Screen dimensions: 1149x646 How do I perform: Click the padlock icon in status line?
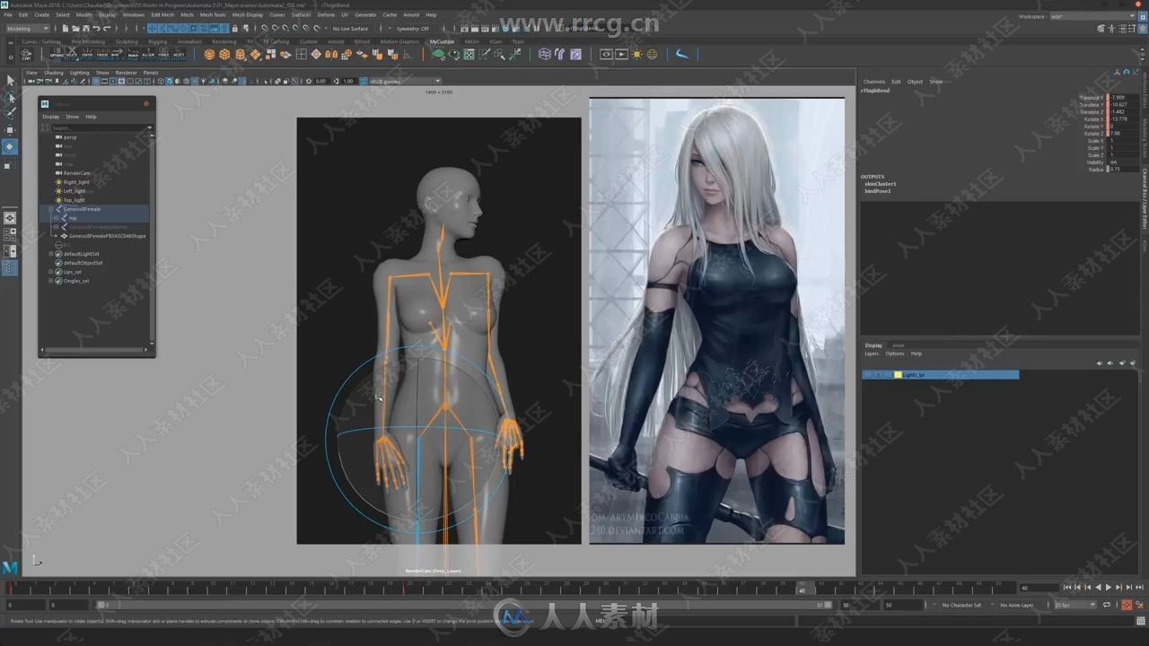234,29
